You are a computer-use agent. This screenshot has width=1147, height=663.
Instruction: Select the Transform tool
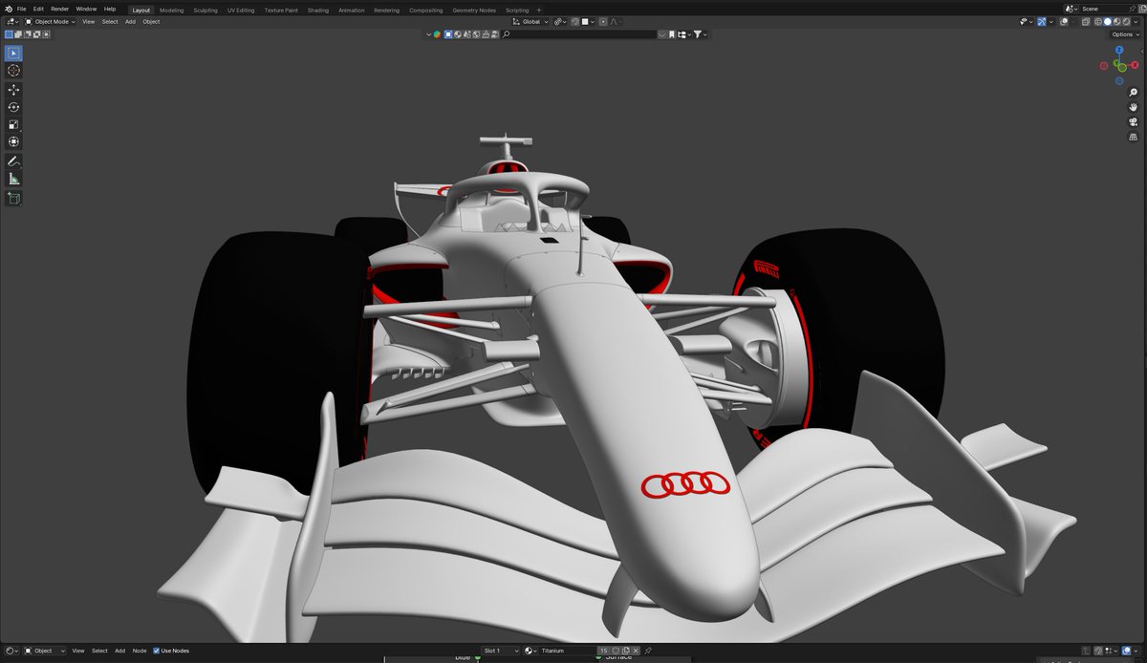click(13, 141)
